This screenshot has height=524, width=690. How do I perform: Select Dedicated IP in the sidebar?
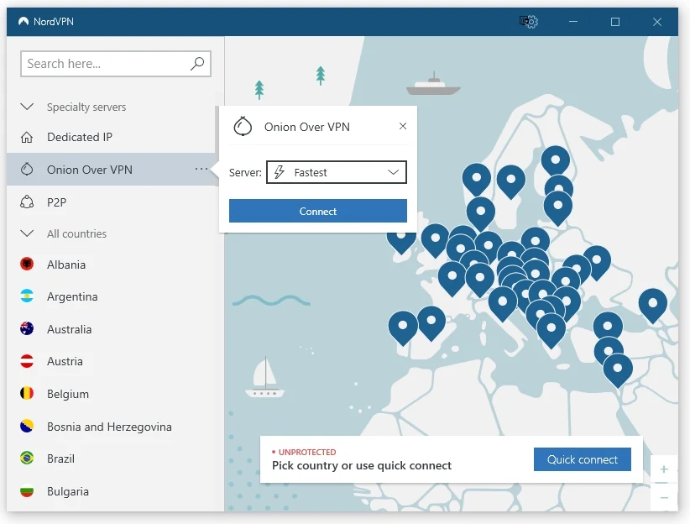(111, 138)
